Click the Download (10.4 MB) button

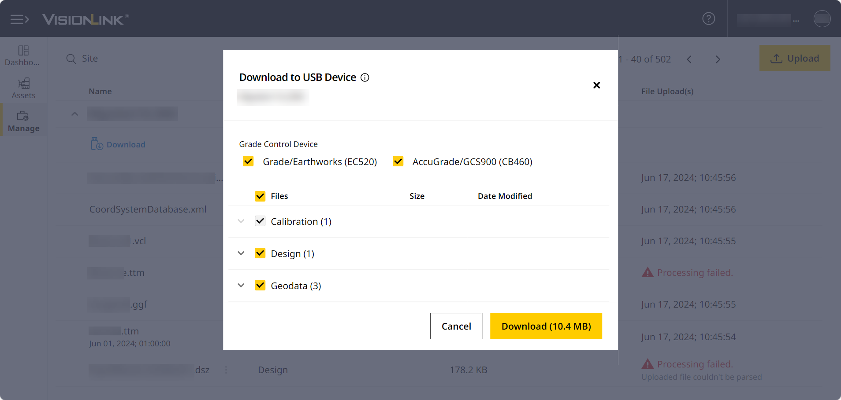[x=546, y=326]
